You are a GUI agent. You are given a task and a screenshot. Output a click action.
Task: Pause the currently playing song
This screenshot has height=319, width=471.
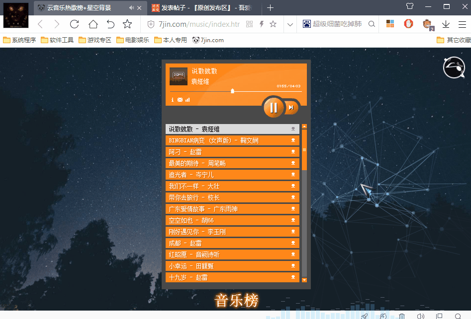(273, 108)
